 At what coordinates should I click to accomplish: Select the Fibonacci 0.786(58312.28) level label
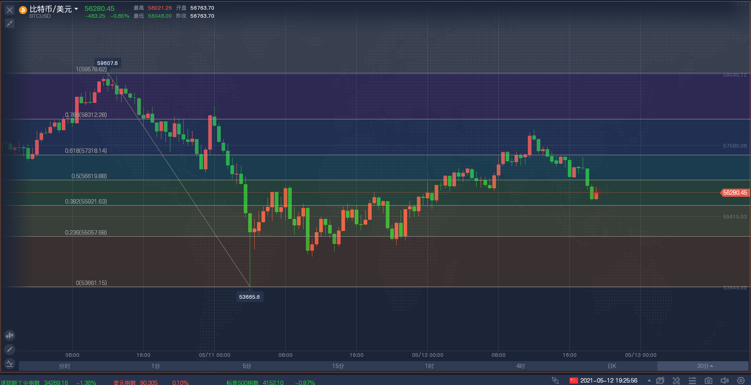pos(86,115)
